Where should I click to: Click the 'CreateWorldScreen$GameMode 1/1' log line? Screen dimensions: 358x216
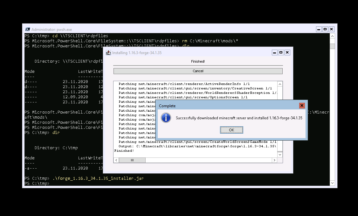197,142
